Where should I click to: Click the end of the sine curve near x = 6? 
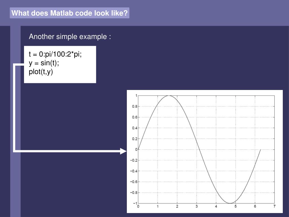click(260, 150)
